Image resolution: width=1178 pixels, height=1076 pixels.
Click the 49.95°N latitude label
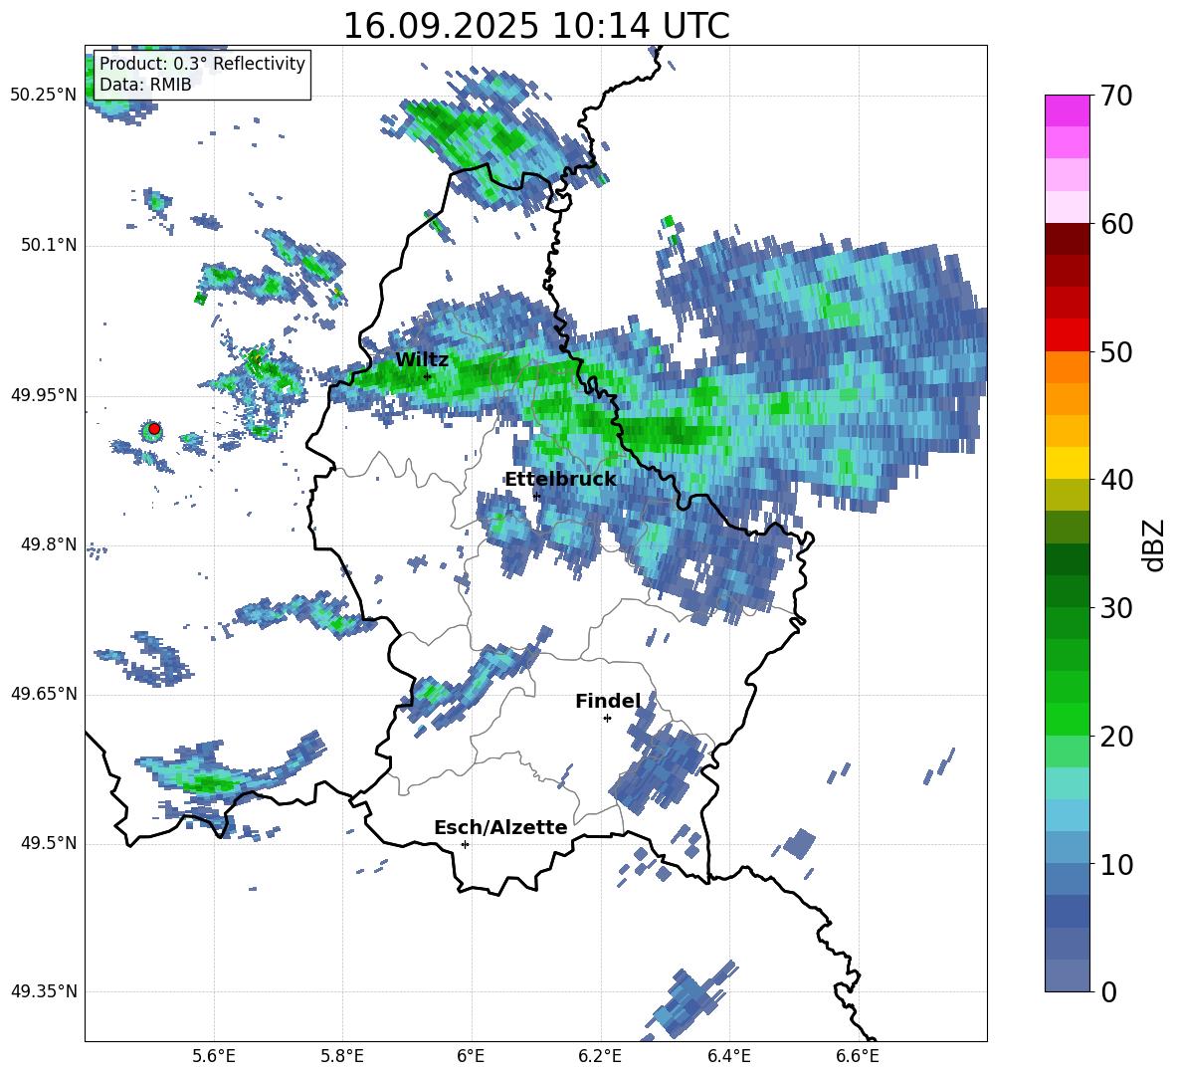[44, 395]
